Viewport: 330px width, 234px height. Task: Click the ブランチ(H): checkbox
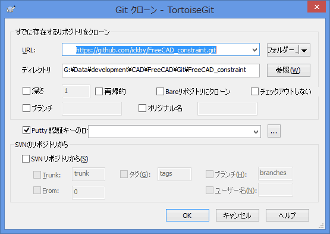tap(209, 174)
